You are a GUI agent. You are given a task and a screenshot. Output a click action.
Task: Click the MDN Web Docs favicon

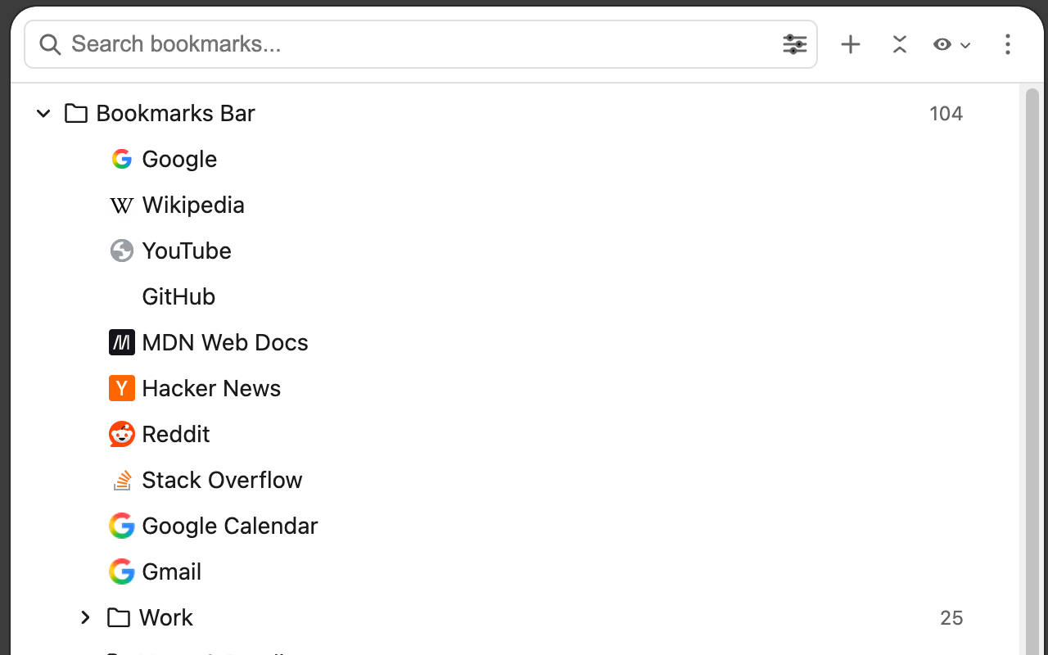[121, 342]
